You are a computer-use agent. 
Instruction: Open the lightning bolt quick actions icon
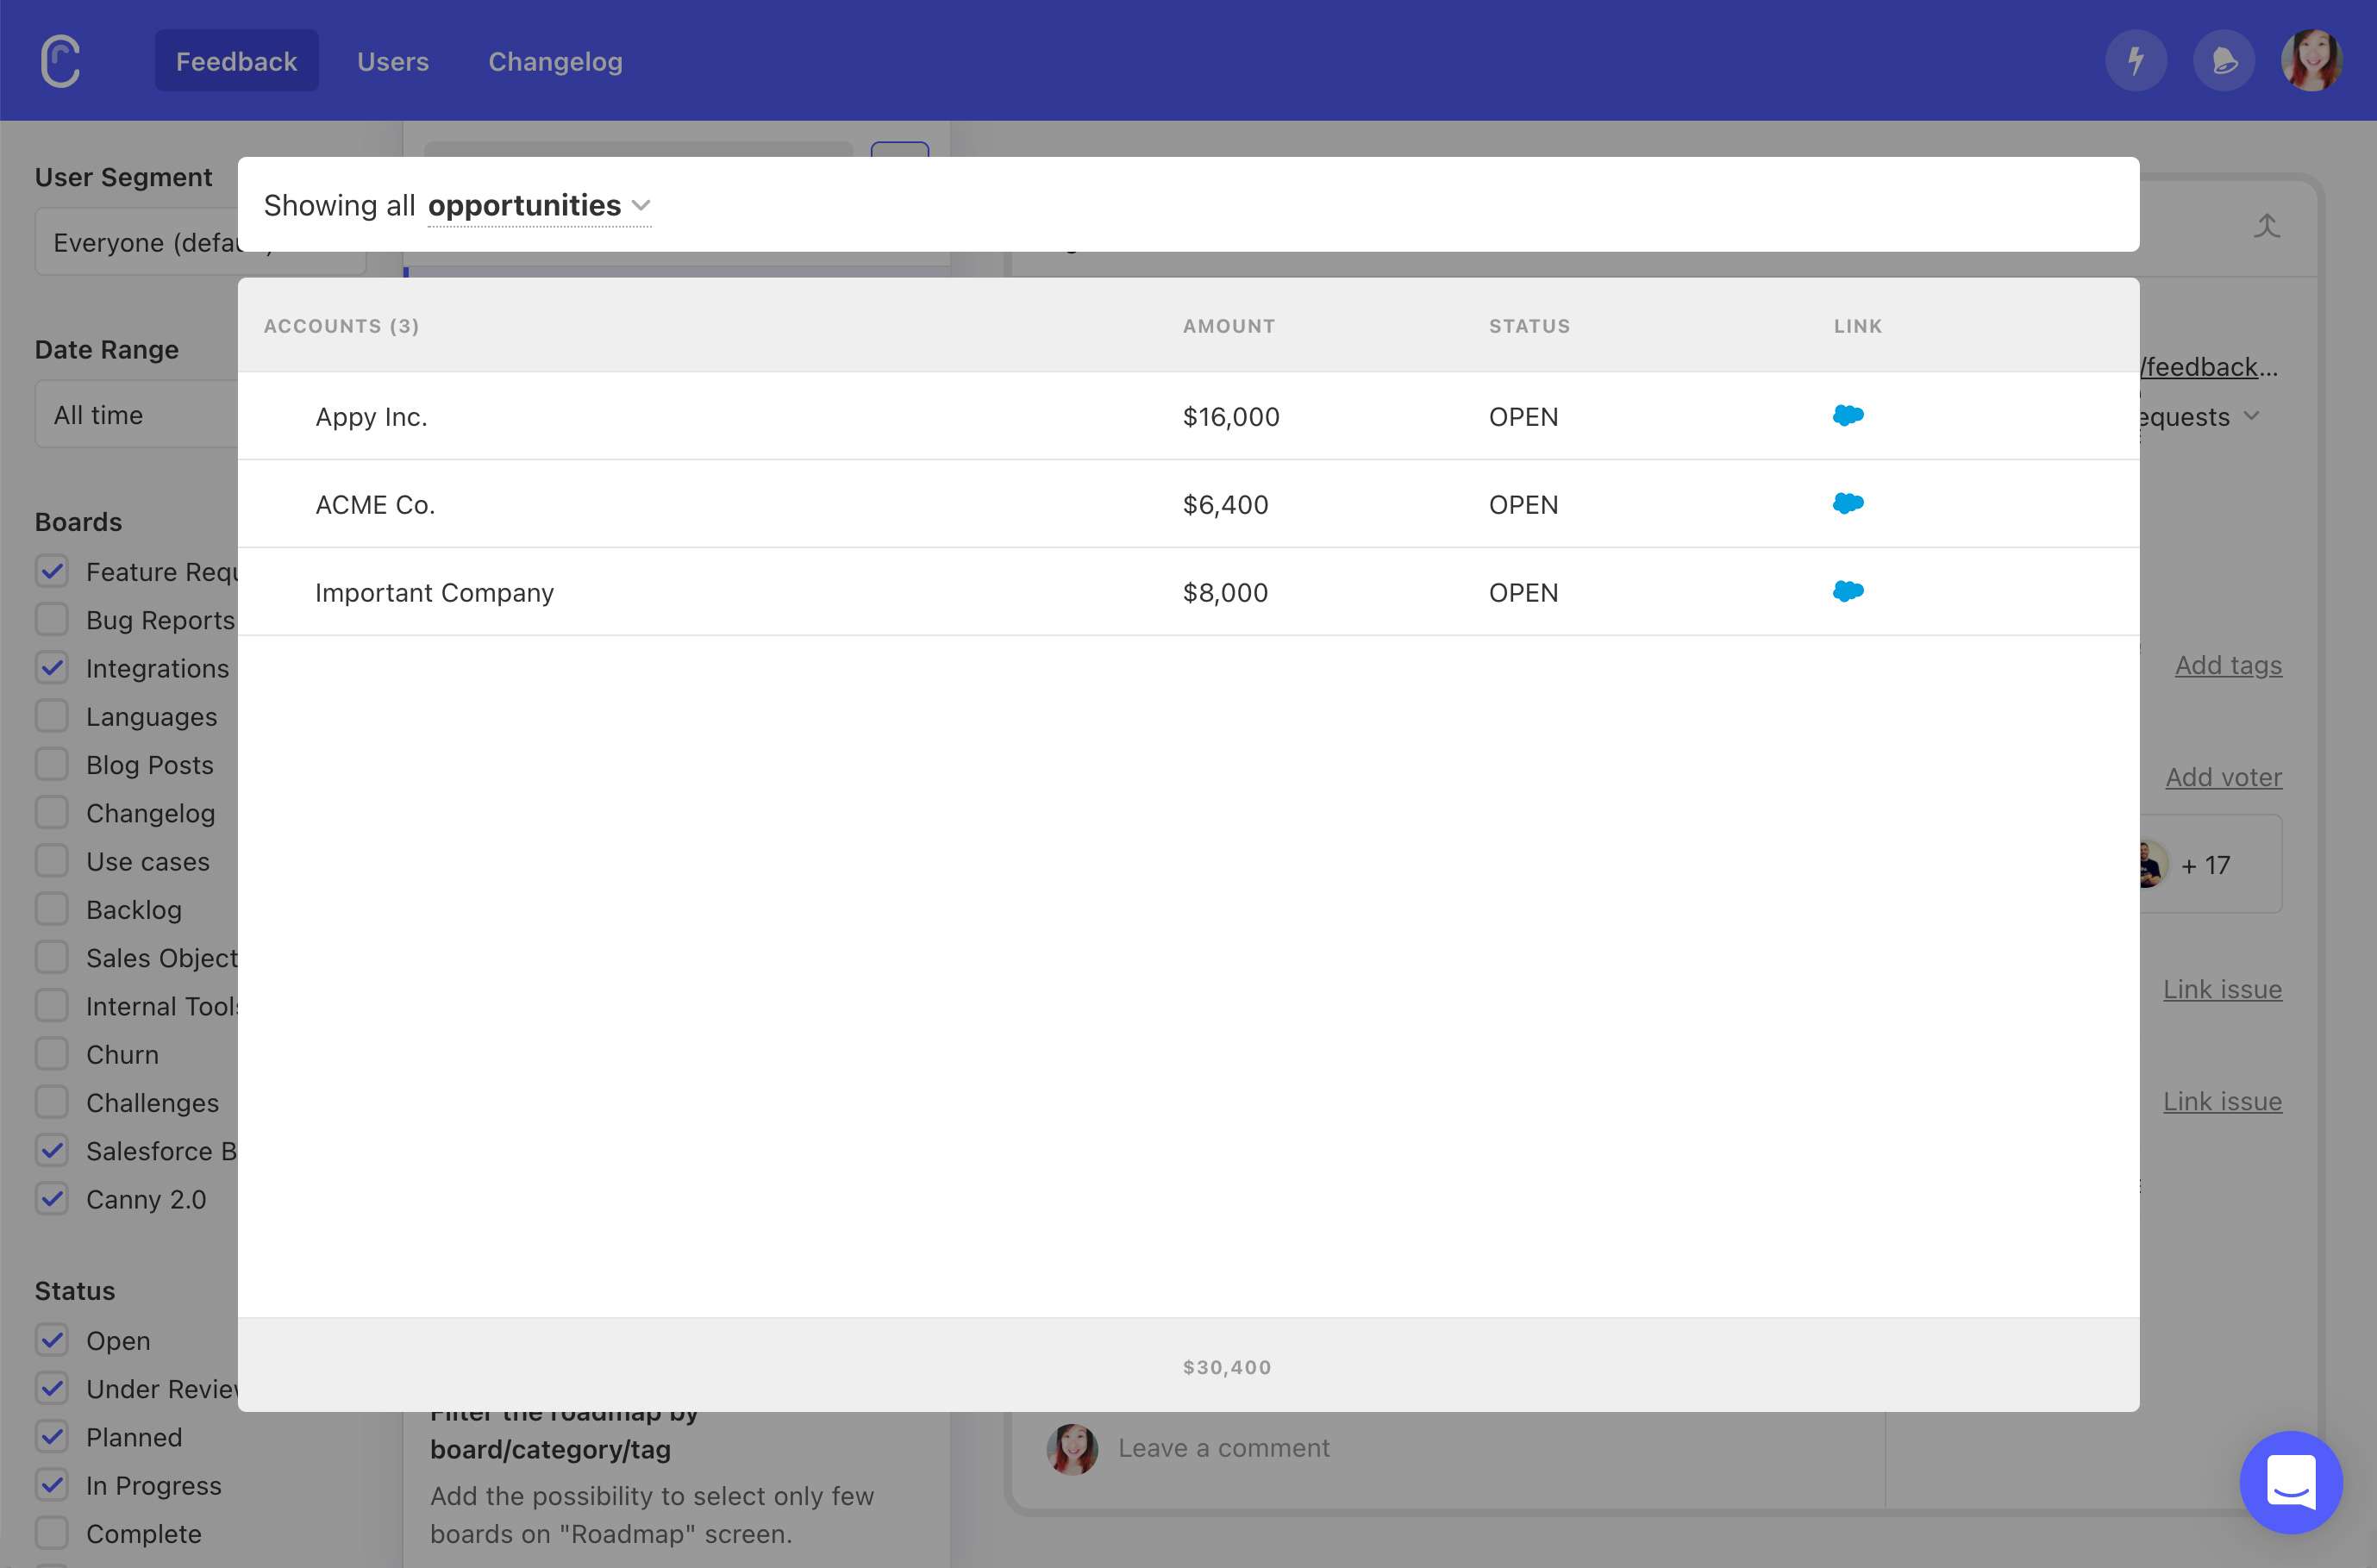pos(2135,61)
